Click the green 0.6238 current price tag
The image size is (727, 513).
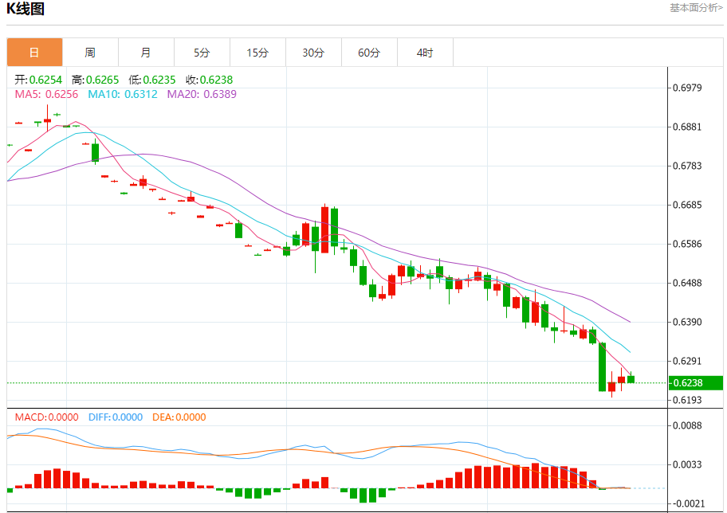(695, 383)
